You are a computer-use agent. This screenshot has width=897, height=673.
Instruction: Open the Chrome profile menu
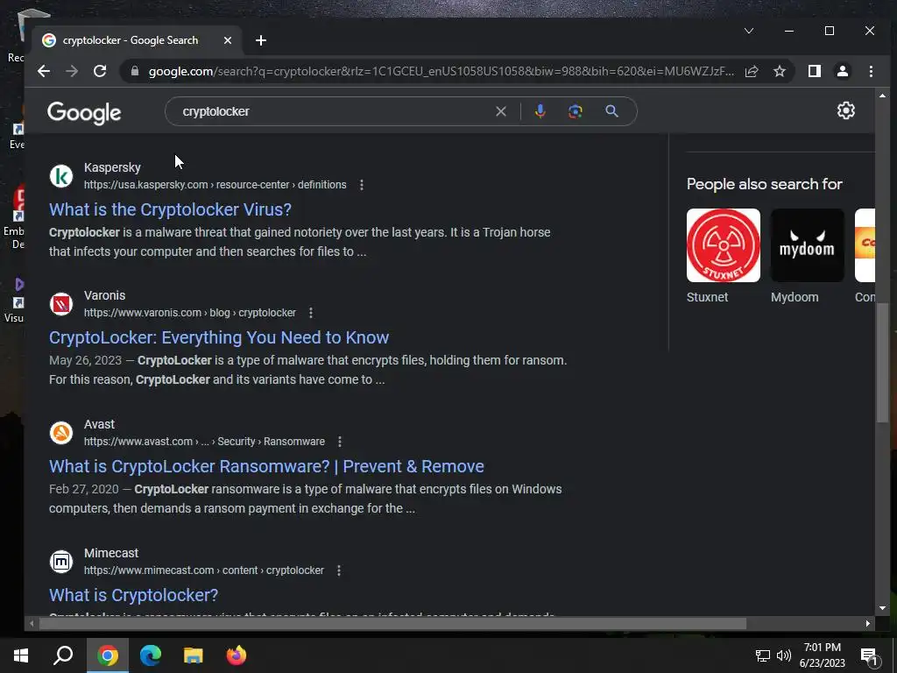click(843, 71)
